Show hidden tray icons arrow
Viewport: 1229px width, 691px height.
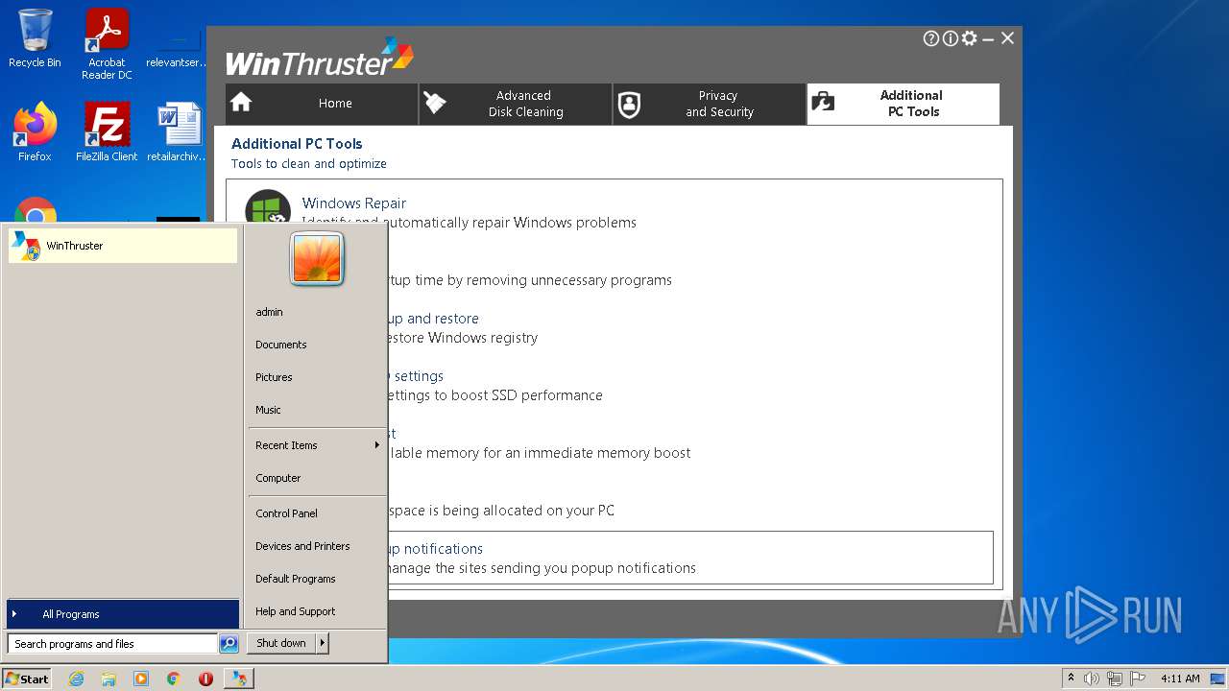[x=1071, y=679]
